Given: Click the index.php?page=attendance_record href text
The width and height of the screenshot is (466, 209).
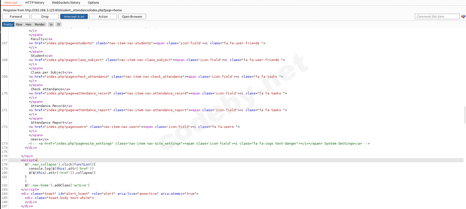Looking at the screenshot, I should click(78, 93).
